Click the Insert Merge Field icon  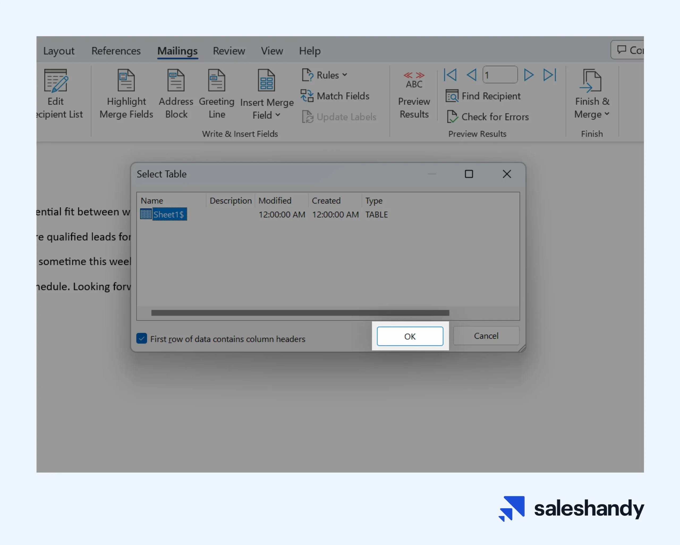click(x=266, y=80)
